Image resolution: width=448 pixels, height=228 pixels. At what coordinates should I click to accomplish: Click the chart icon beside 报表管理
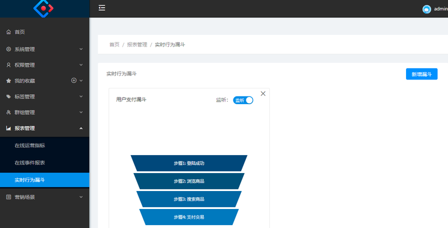pyautogui.click(x=8, y=128)
